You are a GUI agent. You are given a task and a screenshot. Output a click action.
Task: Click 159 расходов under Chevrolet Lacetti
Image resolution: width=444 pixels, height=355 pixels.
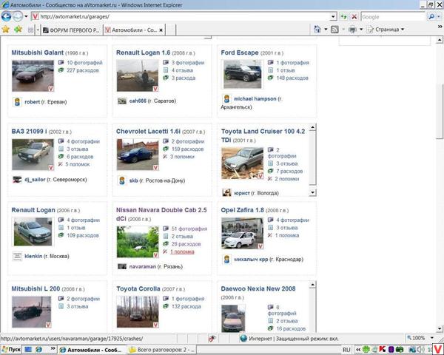pyautogui.click(x=187, y=149)
